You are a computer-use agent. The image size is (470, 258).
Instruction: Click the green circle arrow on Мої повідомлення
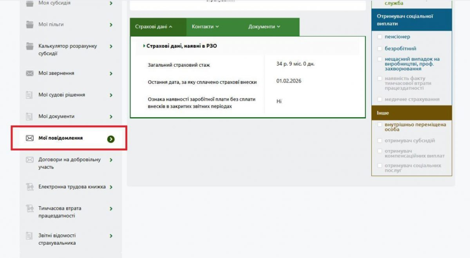click(111, 139)
